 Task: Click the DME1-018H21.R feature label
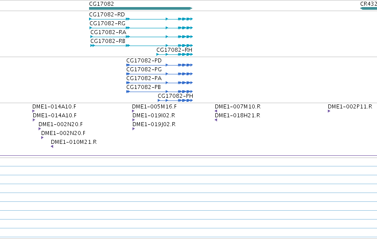237,116
